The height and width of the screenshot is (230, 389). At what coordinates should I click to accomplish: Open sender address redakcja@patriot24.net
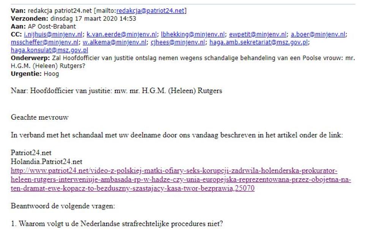pyautogui.click(x=150, y=11)
